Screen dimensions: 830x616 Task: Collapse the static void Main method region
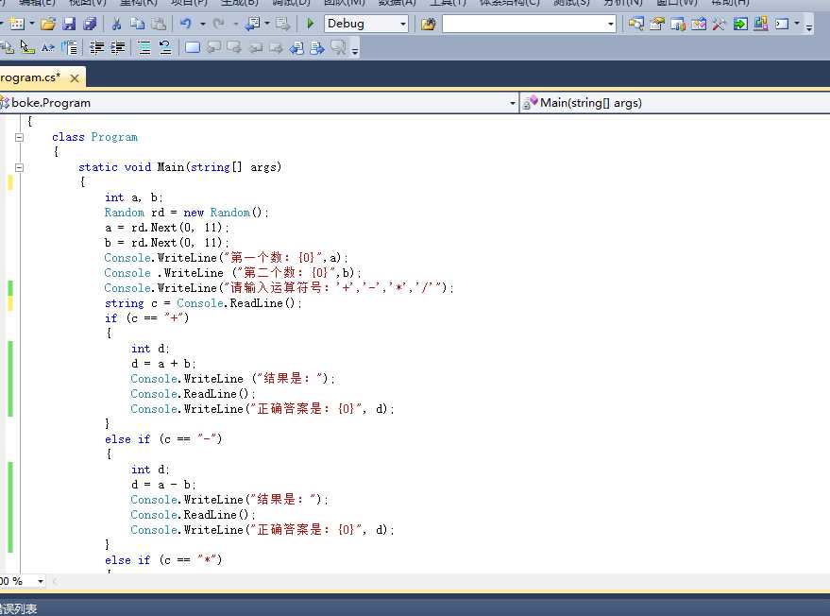19,167
